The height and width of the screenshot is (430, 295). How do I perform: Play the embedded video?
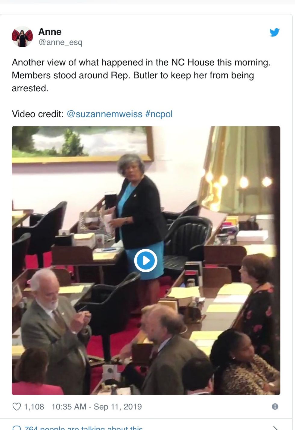point(146,261)
